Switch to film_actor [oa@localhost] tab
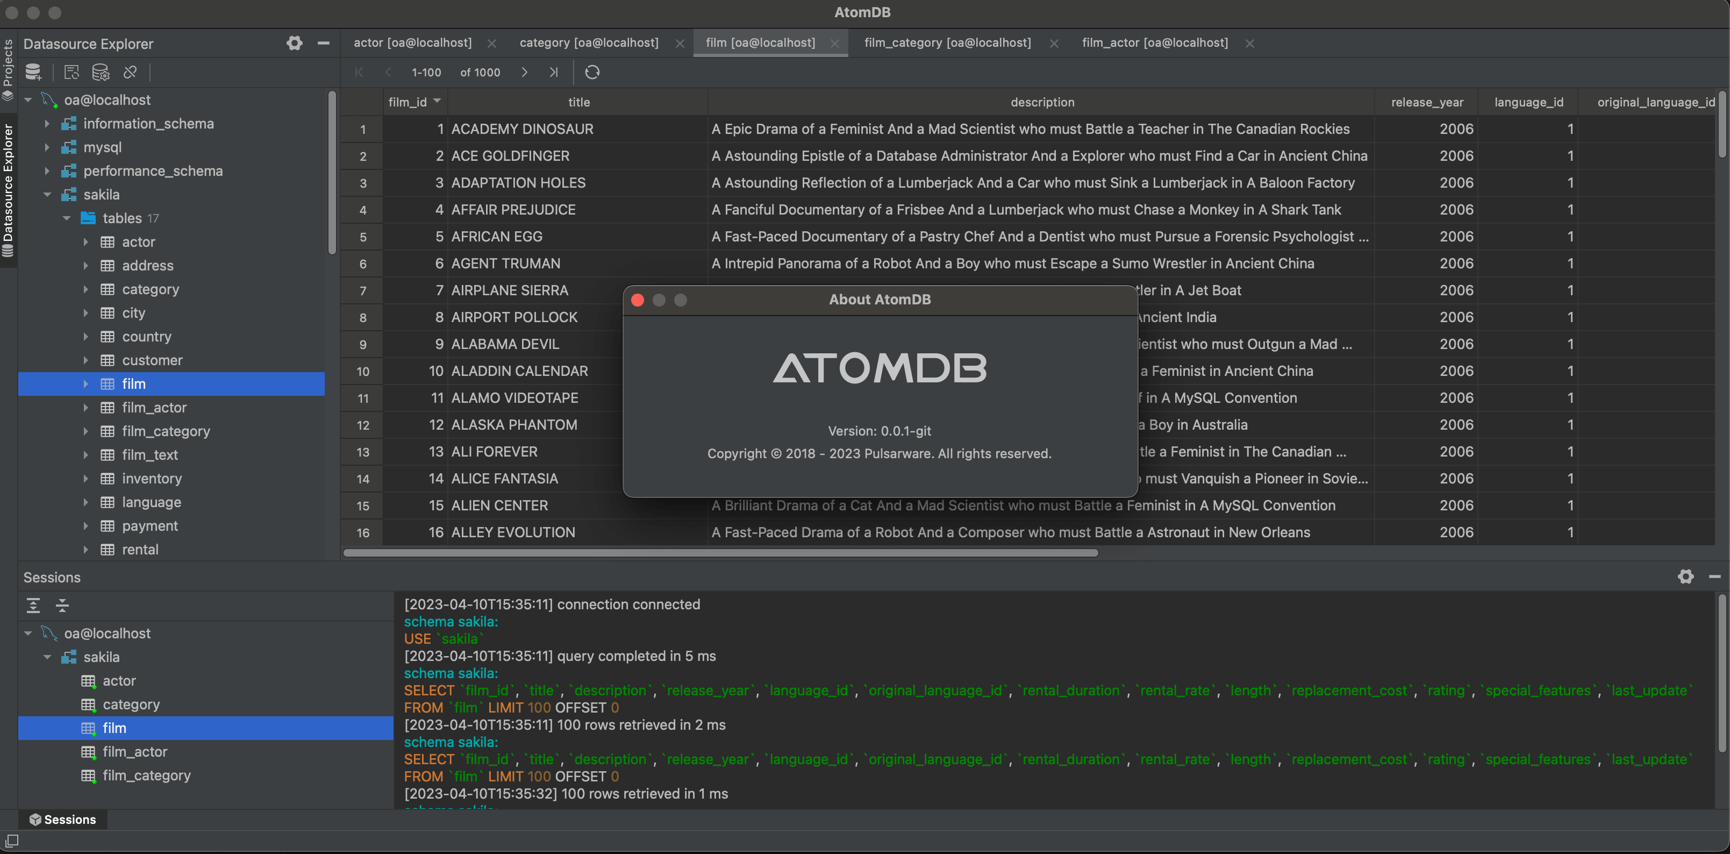Screen dimensions: 1730x854 point(1154,43)
